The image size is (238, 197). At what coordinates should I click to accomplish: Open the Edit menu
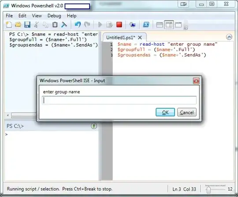(22, 15)
